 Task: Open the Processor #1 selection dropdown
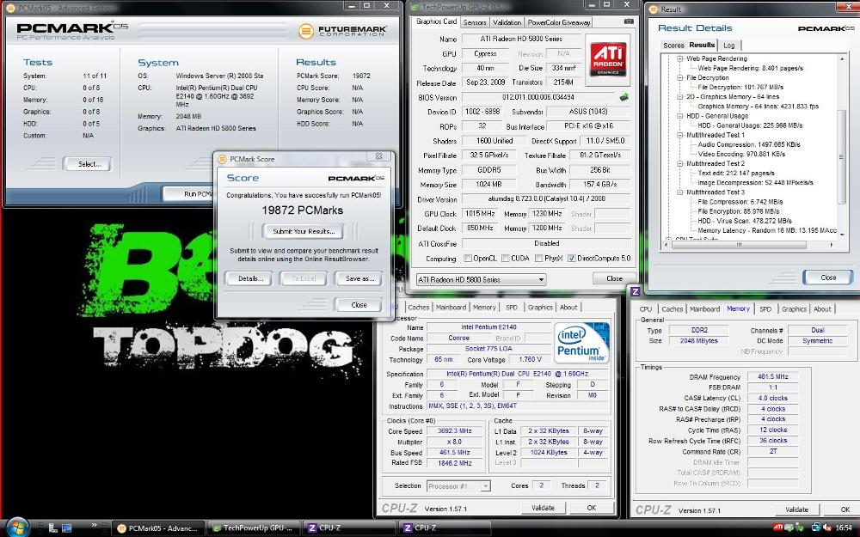point(458,486)
